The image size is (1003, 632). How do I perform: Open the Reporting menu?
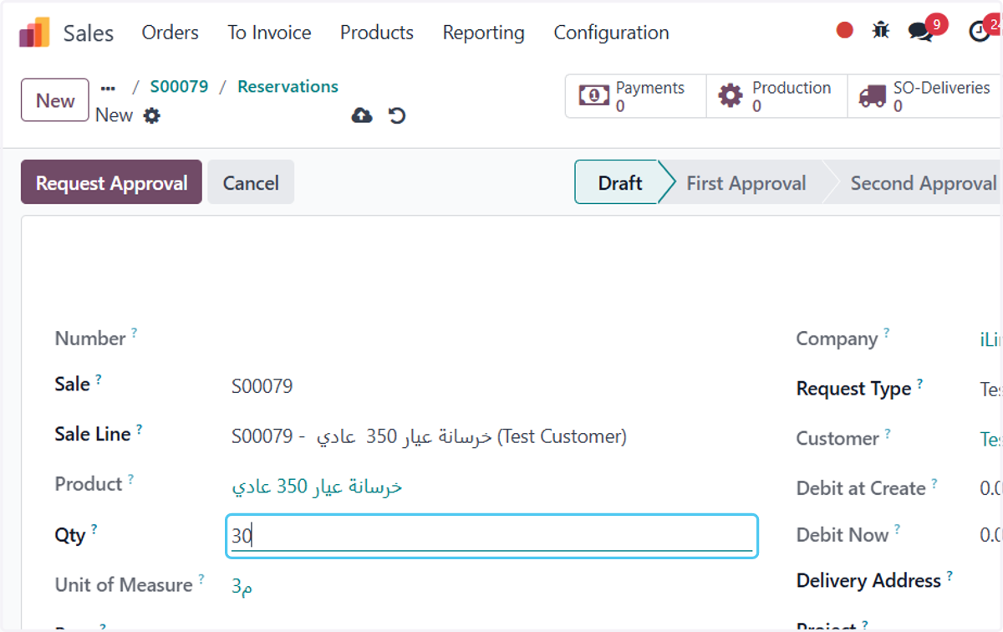pyautogui.click(x=484, y=33)
